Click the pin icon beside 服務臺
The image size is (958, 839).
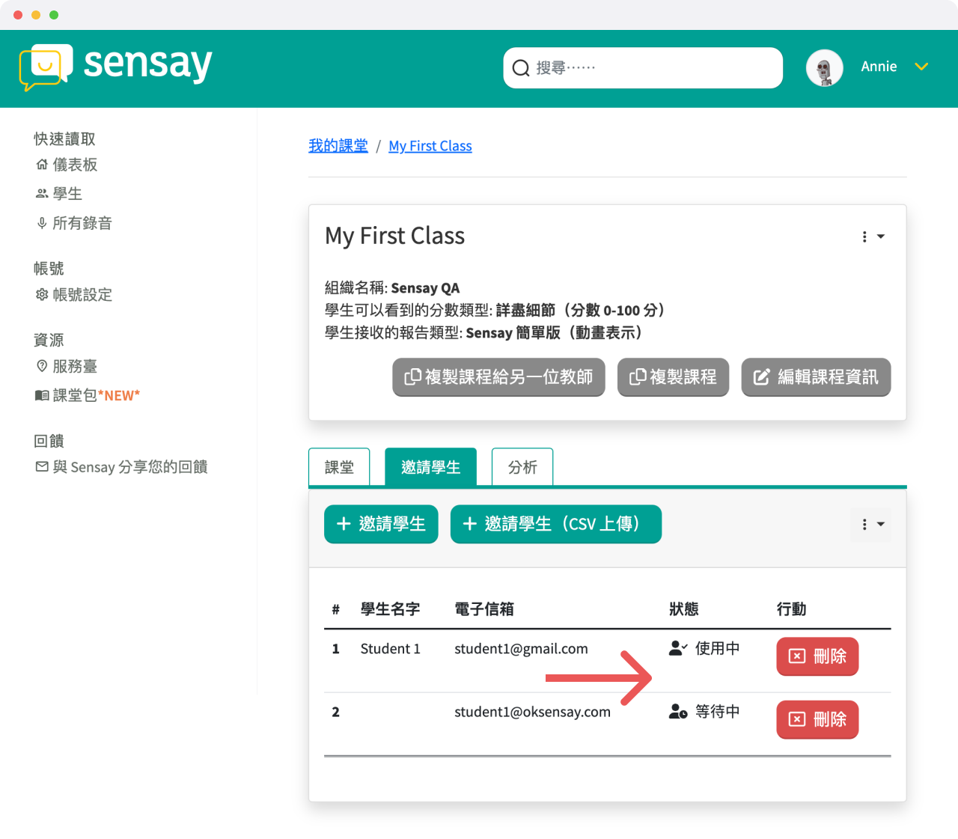42,366
